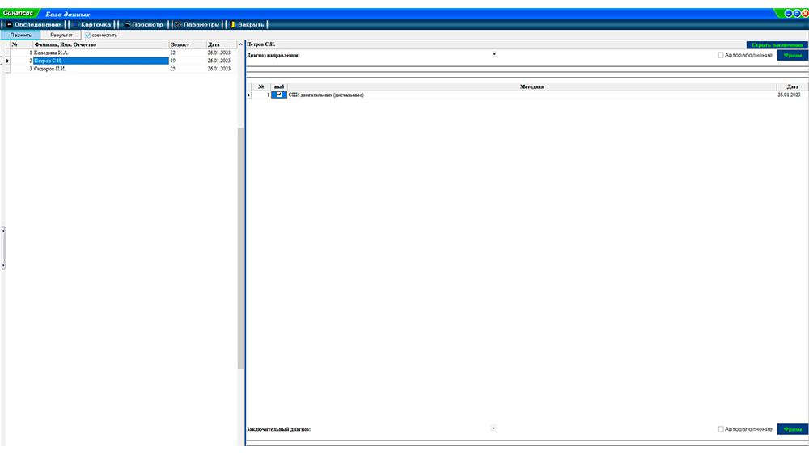This screenshot has height=455, width=809.
Task: Switch to the Пациенты tab
Action: 21,35
